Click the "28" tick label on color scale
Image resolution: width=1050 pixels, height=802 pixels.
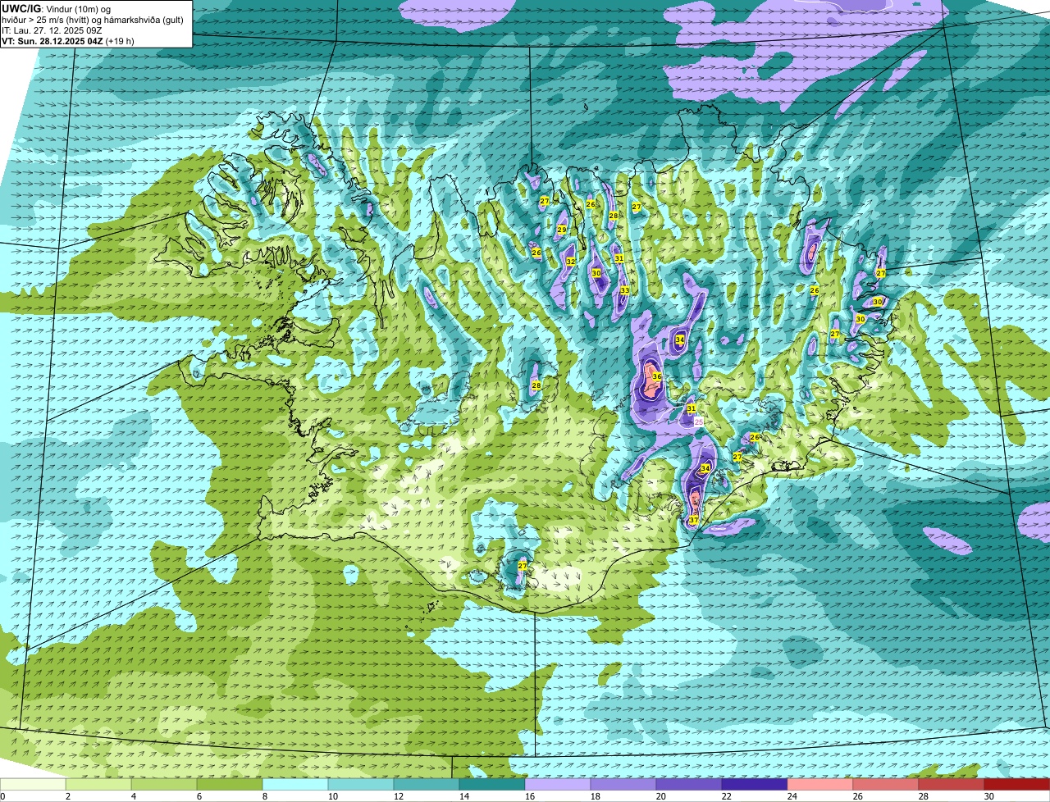coord(924,796)
